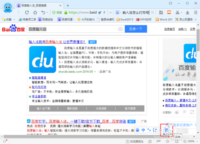The height and width of the screenshot is (144, 200).
Task: Click the camera image-search icon
Action: click(x=120, y=29)
